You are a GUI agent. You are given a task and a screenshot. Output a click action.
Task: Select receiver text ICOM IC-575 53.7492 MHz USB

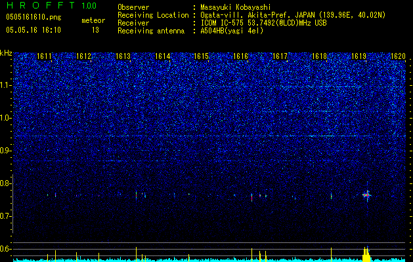(x=263, y=23)
